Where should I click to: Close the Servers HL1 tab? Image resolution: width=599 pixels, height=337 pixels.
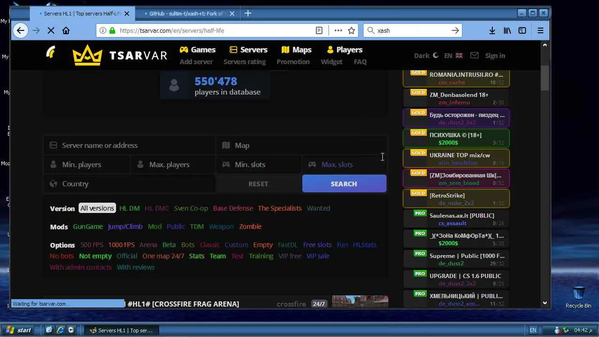coord(127,14)
